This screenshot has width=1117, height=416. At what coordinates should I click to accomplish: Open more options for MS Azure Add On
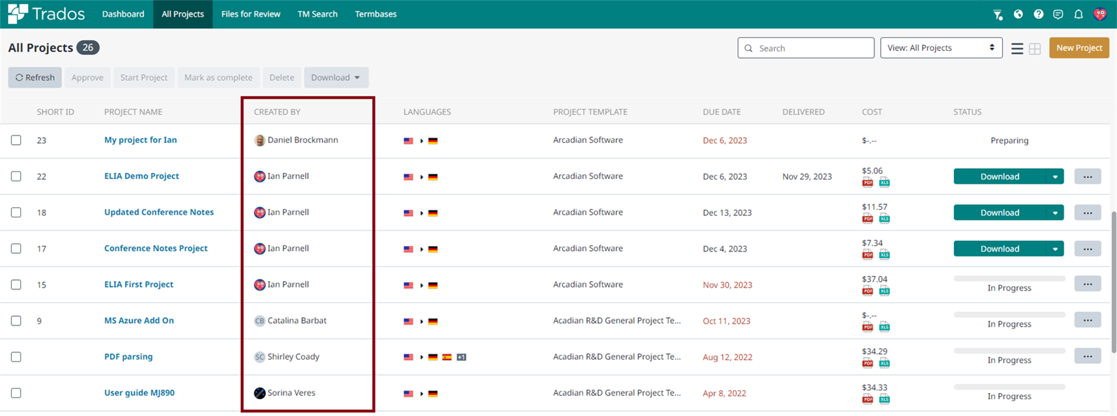coord(1088,320)
